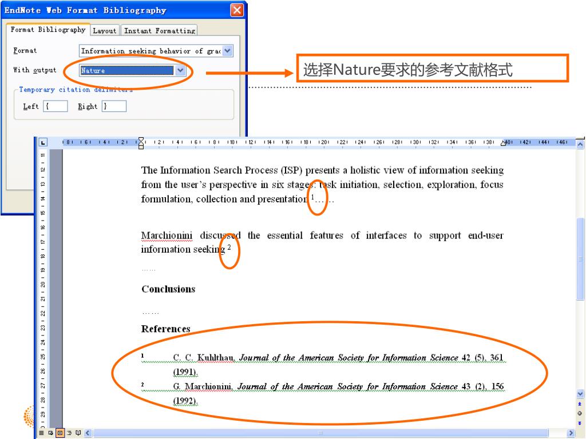
Task: Click the right indent marker on ruler
Action: pos(504,143)
